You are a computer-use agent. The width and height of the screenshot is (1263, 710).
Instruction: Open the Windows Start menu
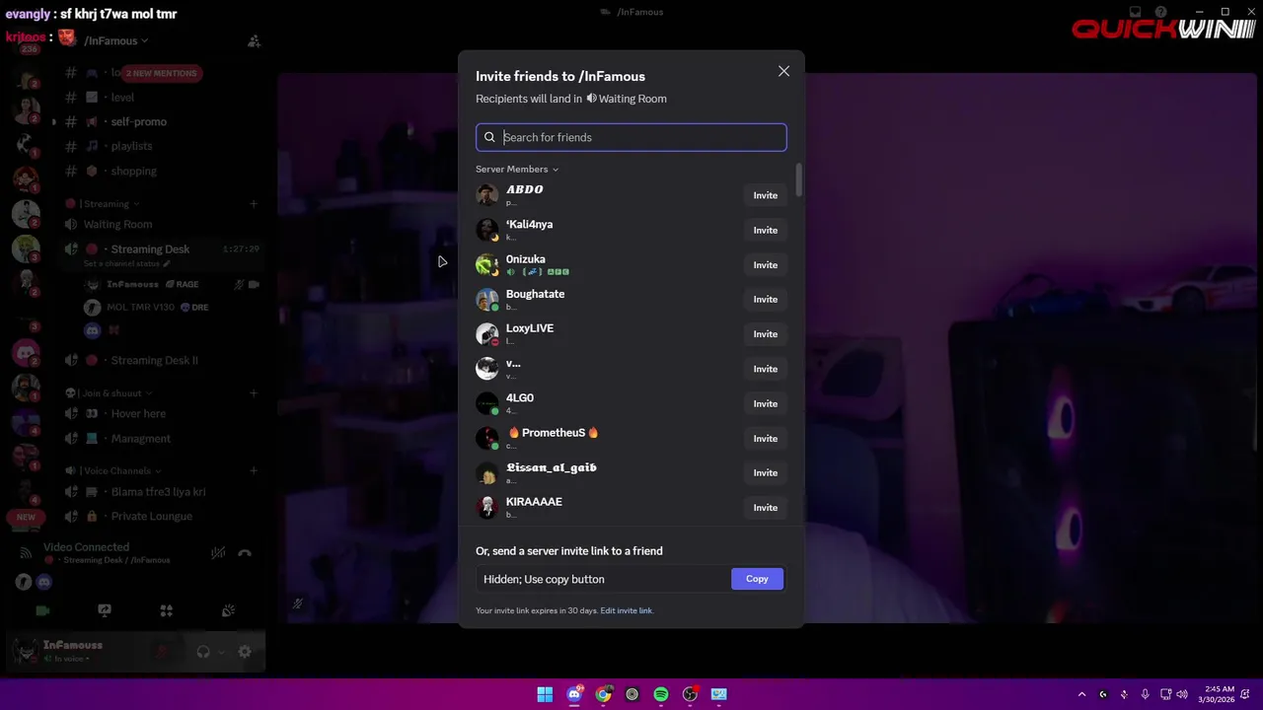(x=545, y=694)
